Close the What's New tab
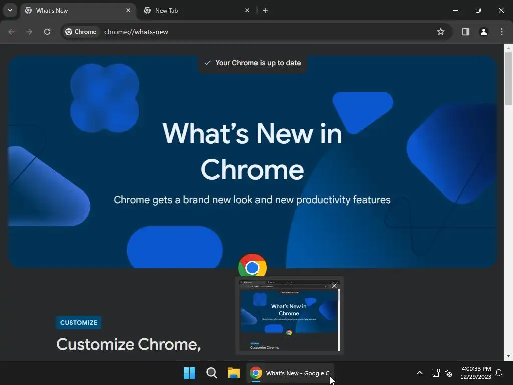The image size is (513, 385). [x=128, y=10]
